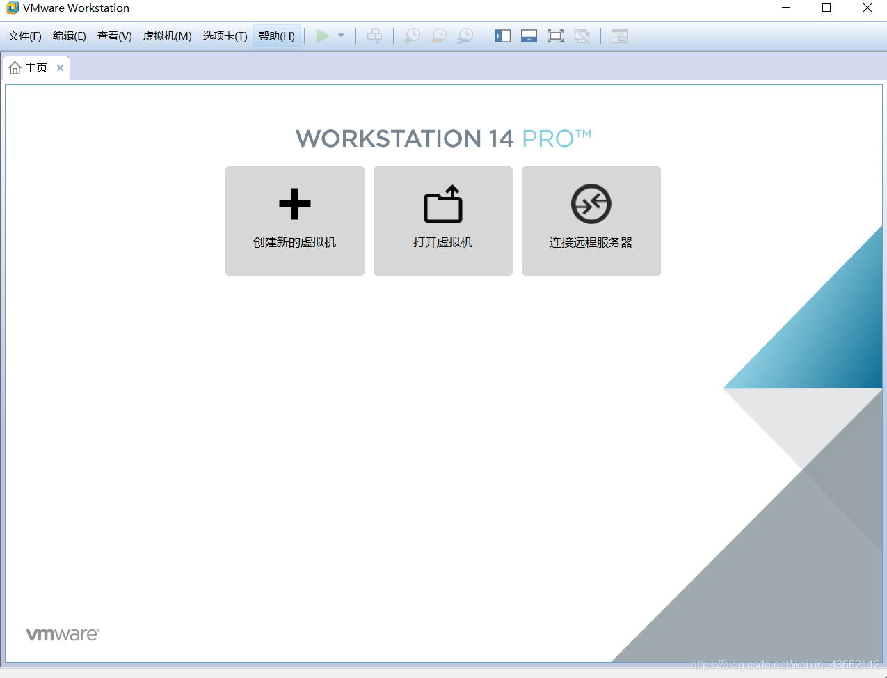The width and height of the screenshot is (887, 678).
Task: Click the 连接远程服务器 tile
Action: [591, 221]
